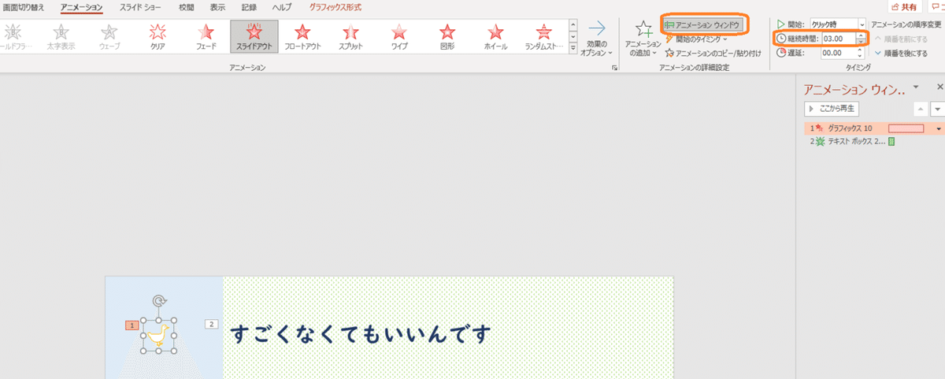
Task: Click the rotation handle above duck graphic
Action: coord(159,300)
